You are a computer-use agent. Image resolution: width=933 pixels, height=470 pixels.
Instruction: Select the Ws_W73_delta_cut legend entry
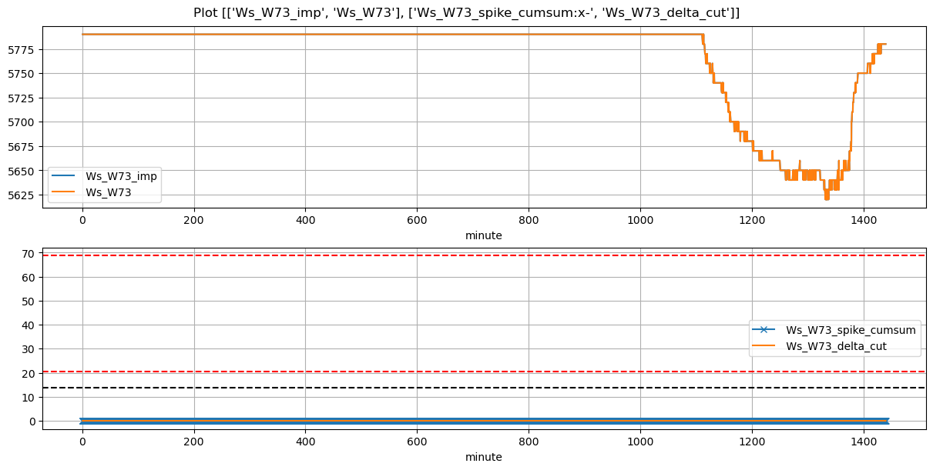836,346
